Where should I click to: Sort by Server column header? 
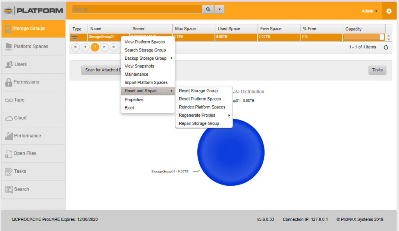[151, 29]
